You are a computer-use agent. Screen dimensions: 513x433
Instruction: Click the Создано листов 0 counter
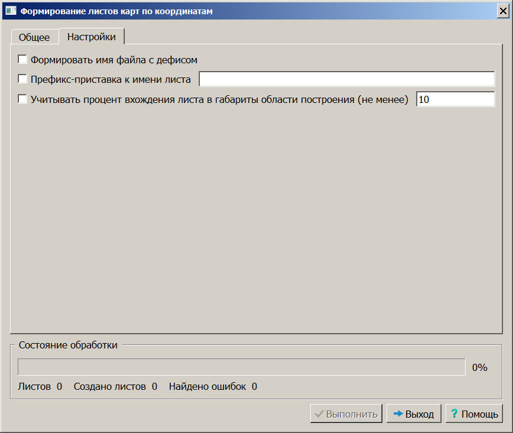115,387
